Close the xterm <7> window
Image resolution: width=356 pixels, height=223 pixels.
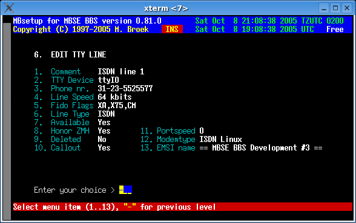pos(347,8)
